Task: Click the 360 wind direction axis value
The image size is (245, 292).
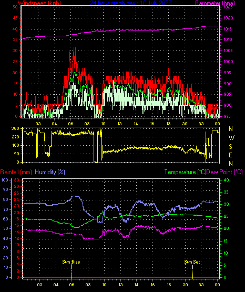Action: click(15, 128)
